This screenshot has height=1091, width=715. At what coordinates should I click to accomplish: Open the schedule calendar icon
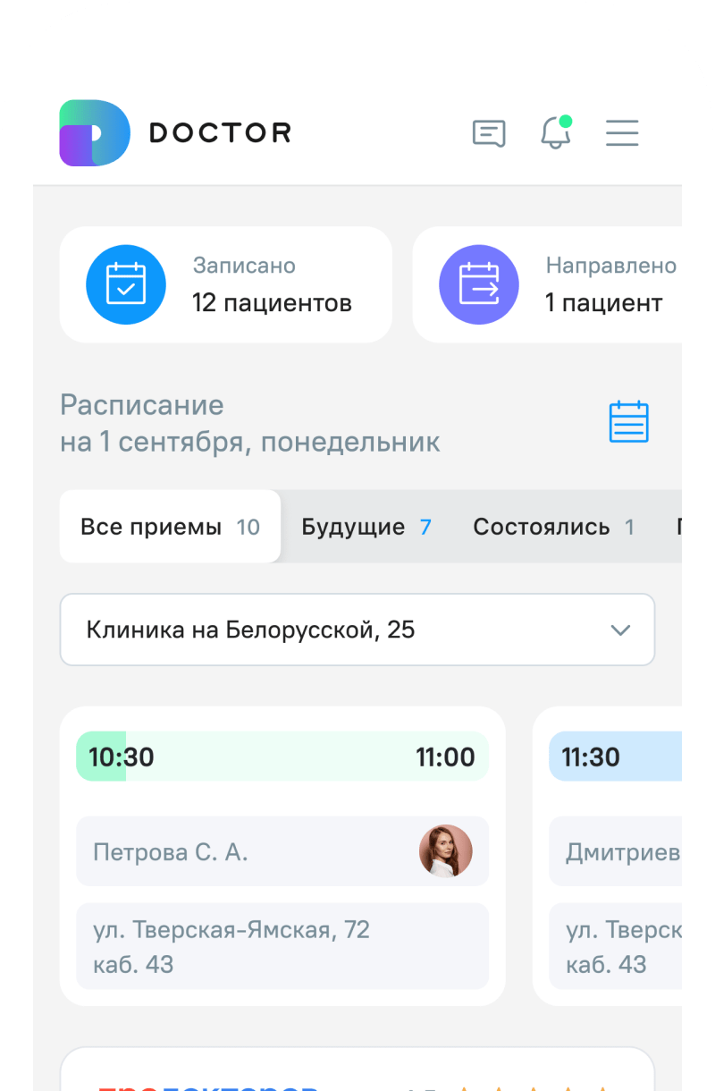pyautogui.click(x=628, y=422)
